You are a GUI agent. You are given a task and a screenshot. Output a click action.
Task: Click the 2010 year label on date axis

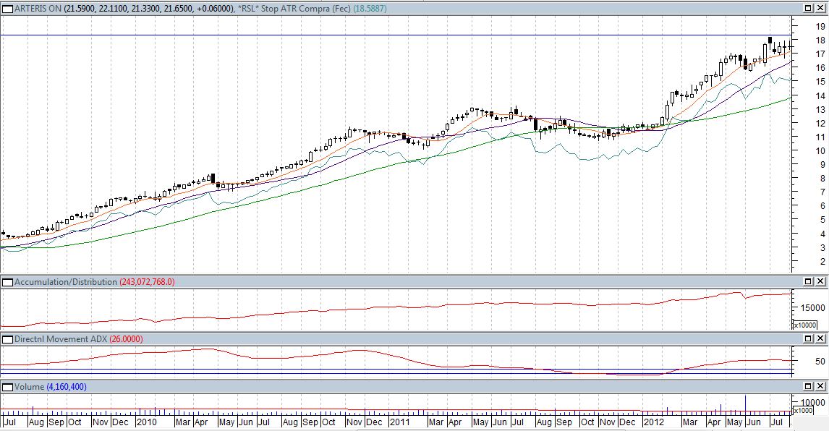[x=147, y=422]
